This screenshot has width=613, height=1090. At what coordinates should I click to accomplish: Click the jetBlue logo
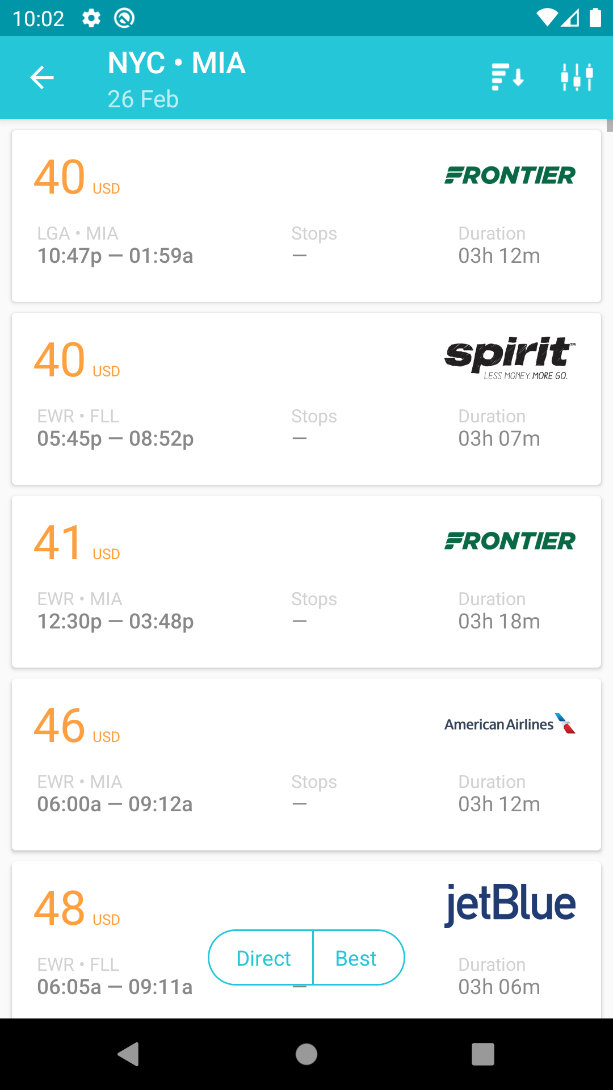click(x=510, y=904)
